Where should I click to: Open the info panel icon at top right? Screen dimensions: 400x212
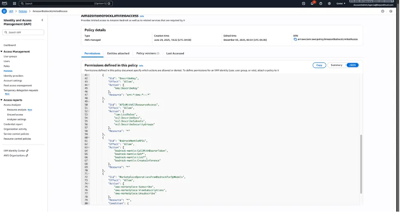[x=383, y=11]
